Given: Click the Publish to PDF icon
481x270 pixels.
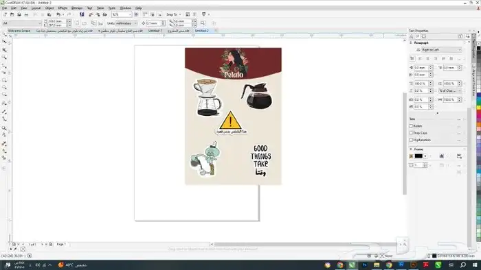Looking at the screenshot, I should pyautogui.click(x=105, y=14).
